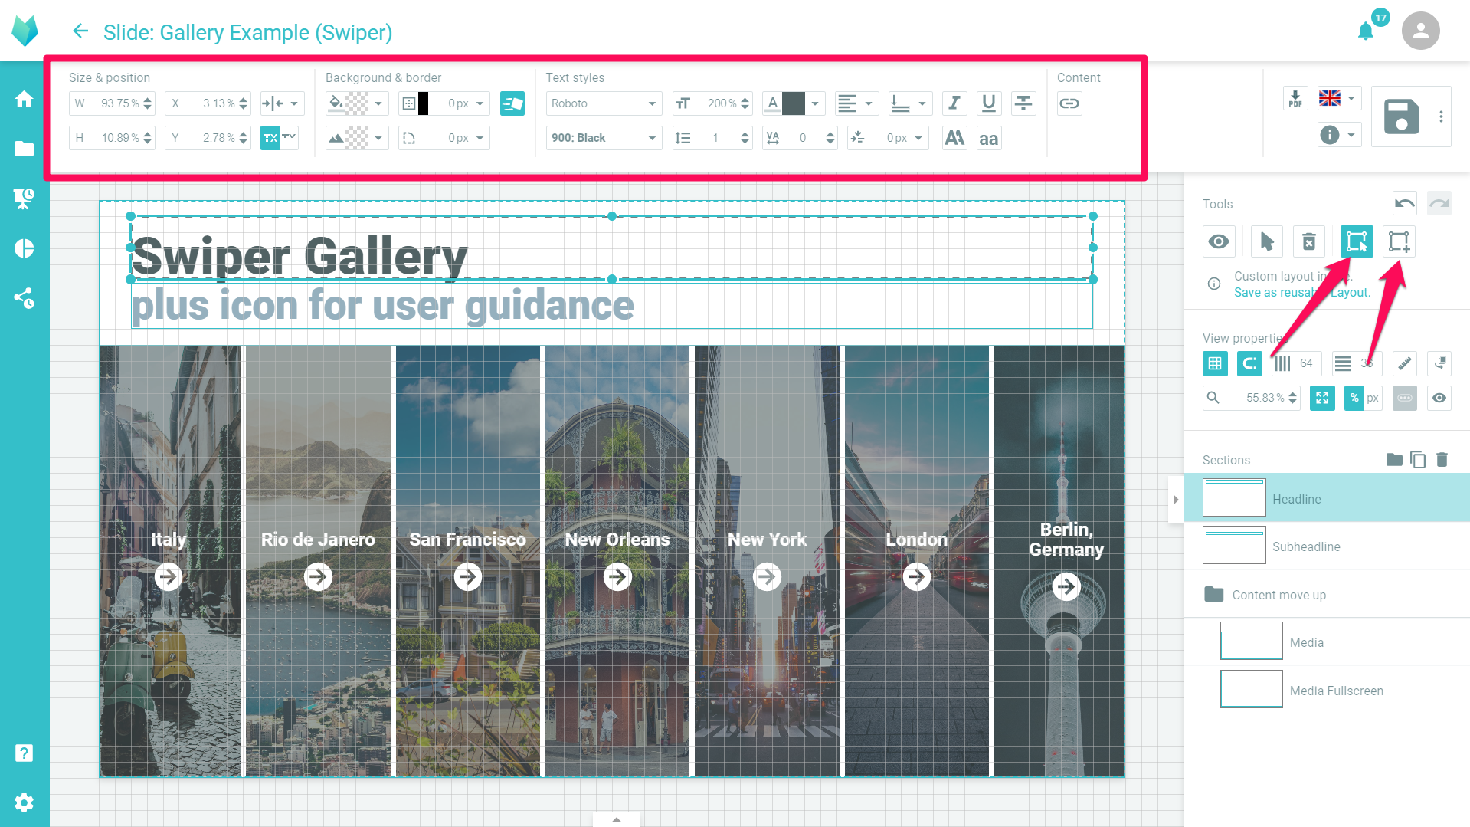Toggle the grid display button
1470x827 pixels.
tap(1215, 363)
